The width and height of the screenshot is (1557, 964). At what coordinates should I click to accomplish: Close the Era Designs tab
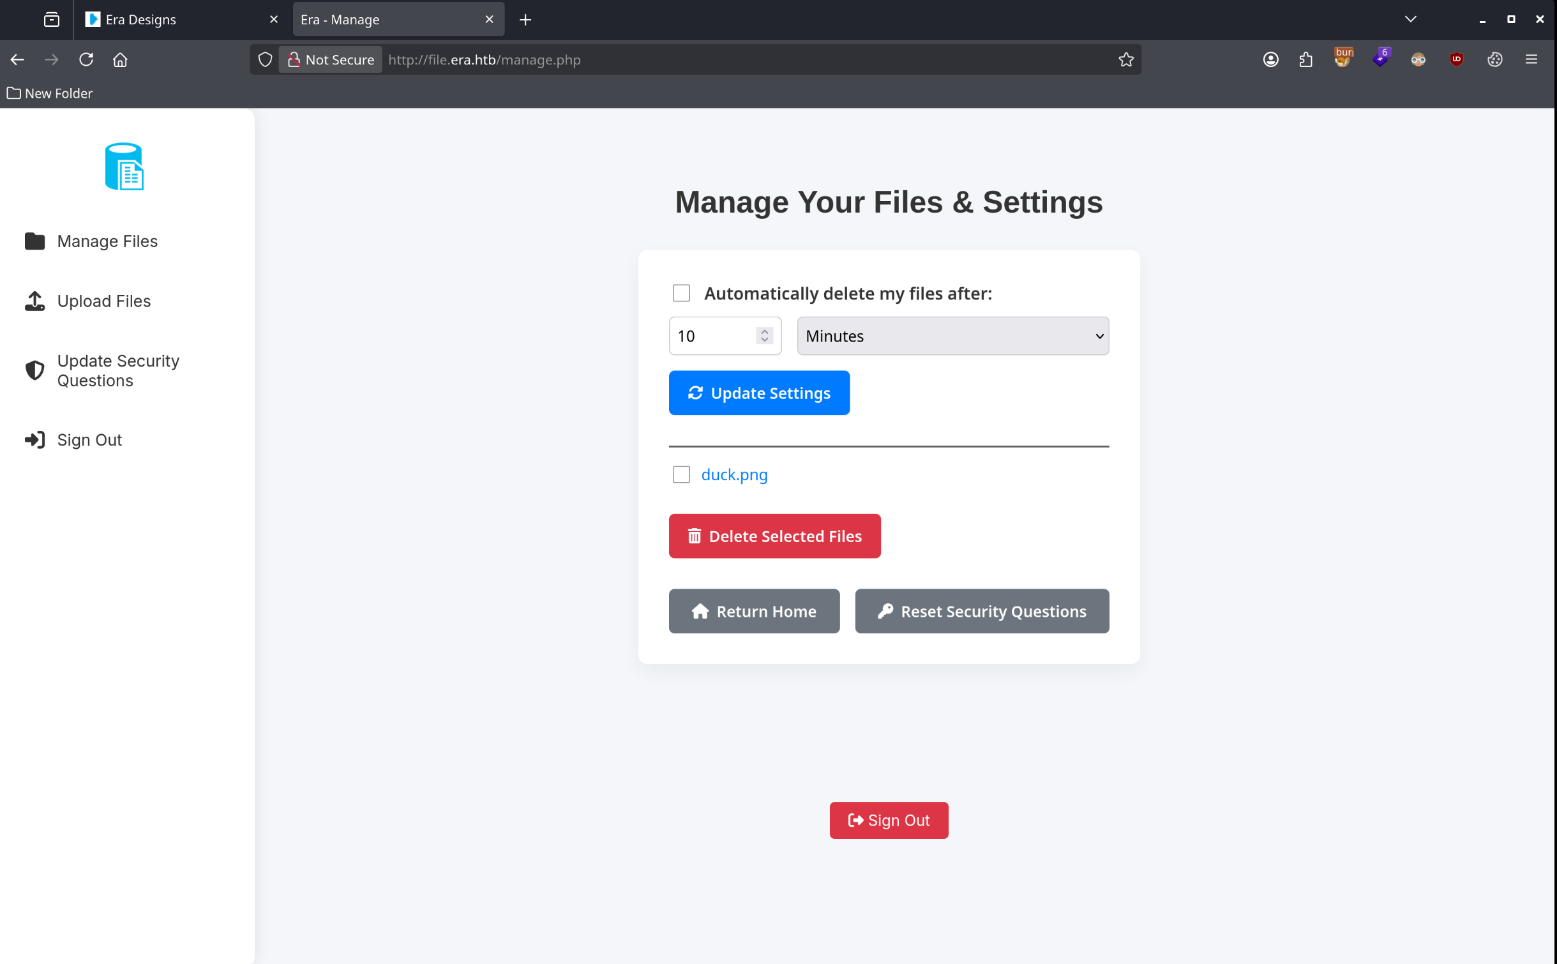[x=274, y=19]
